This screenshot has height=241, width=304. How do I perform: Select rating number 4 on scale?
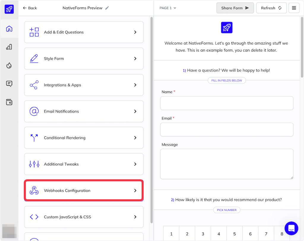(219, 234)
